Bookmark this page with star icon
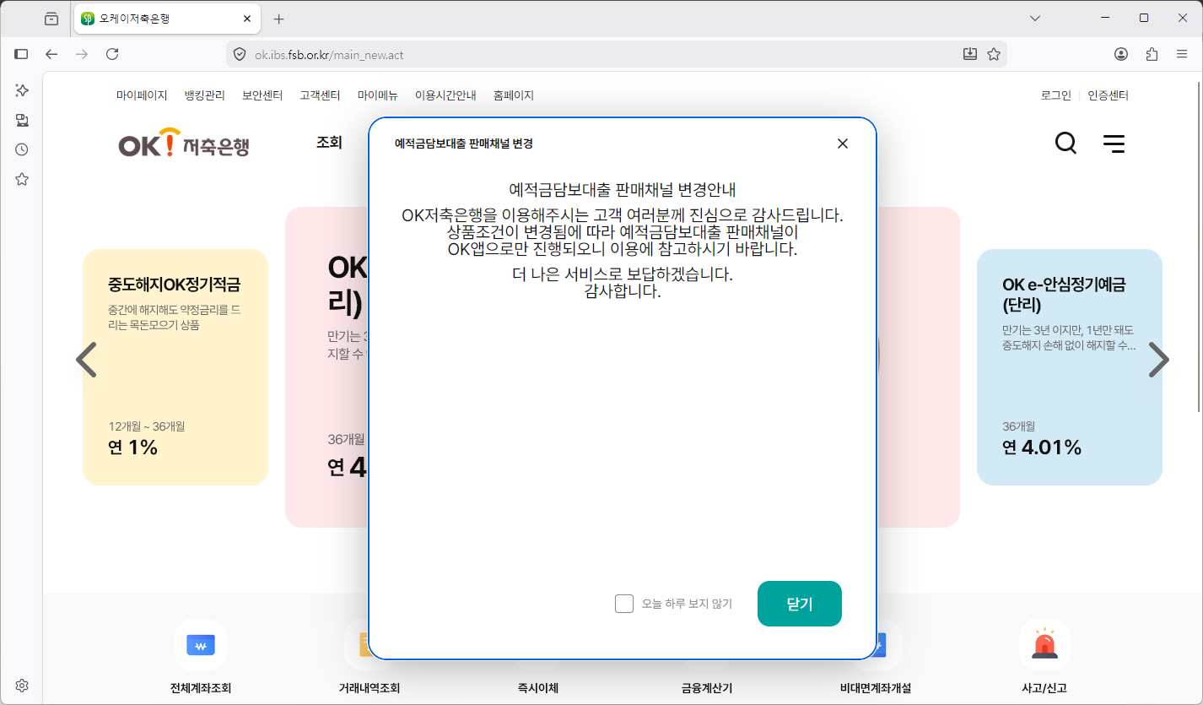 [994, 54]
